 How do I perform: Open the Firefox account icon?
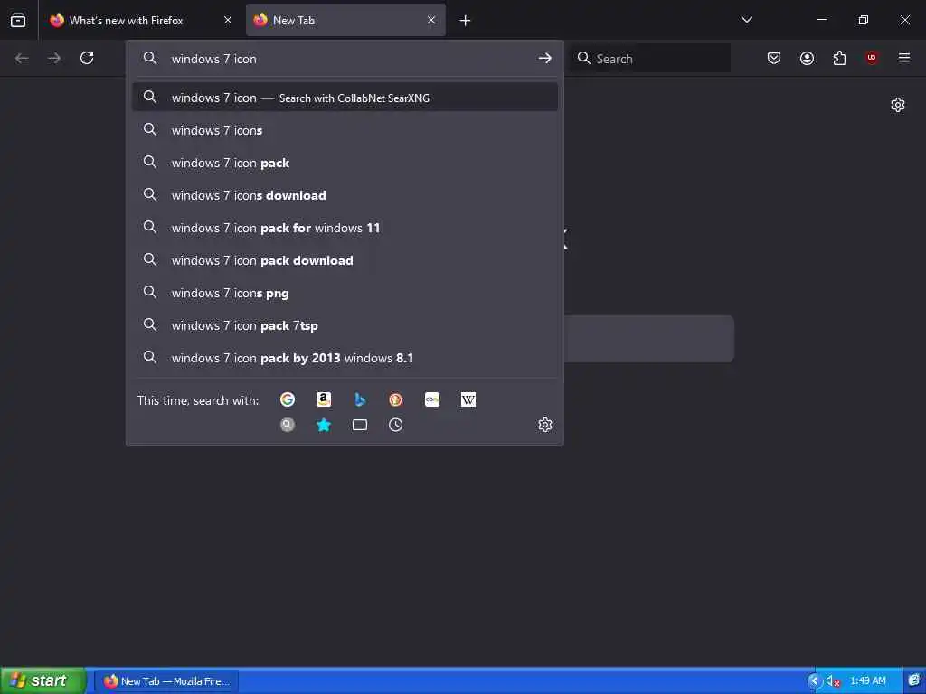(807, 58)
